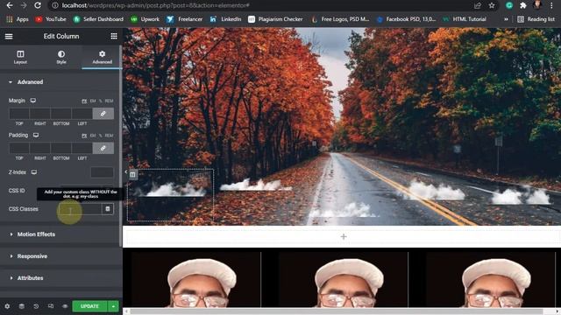561x315 pixels.
Task: Open the HTML Tutorial bookmark
Action: 465,19
